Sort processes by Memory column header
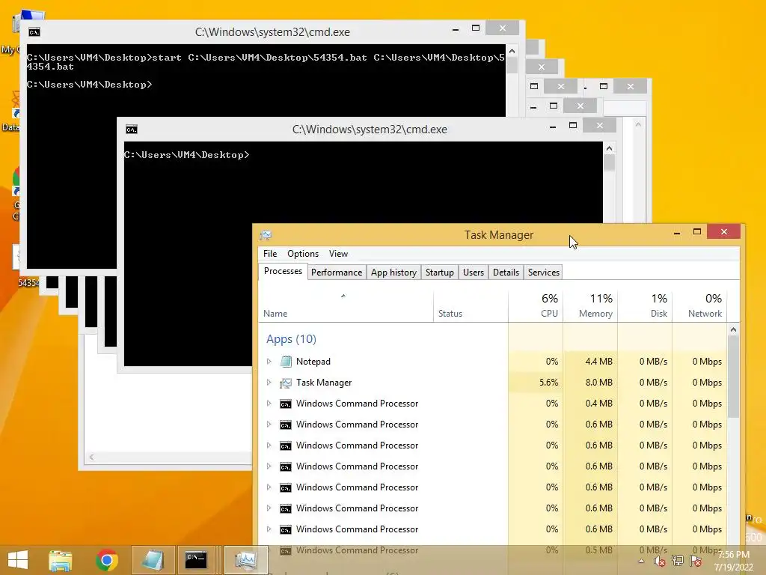 tap(590, 306)
